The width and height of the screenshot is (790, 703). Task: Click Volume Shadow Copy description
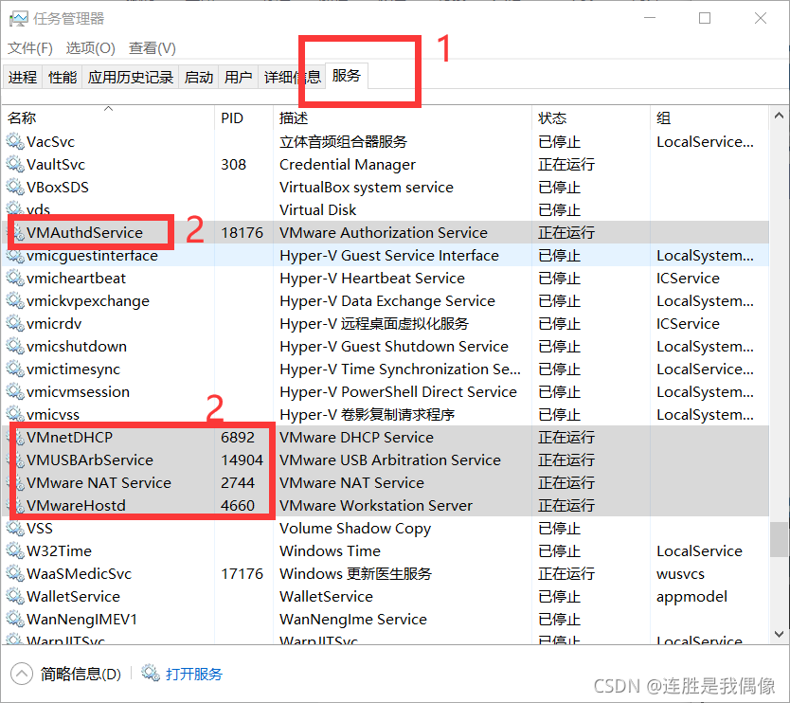pyautogui.click(x=355, y=528)
